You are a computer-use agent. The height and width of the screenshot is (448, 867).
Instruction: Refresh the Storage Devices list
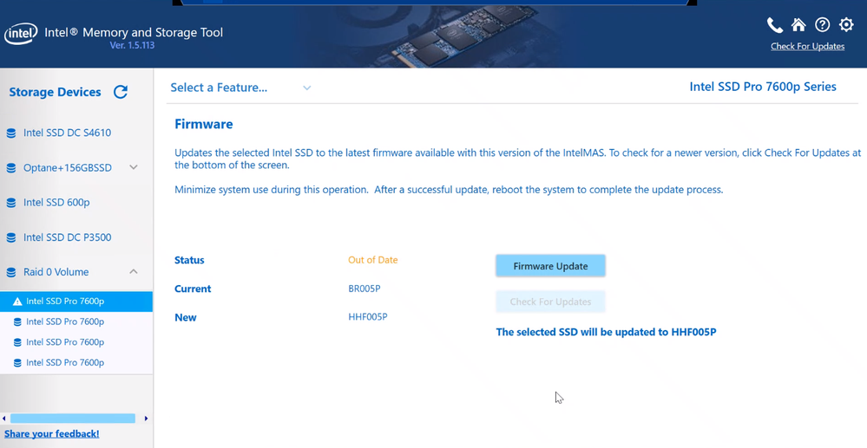point(121,92)
